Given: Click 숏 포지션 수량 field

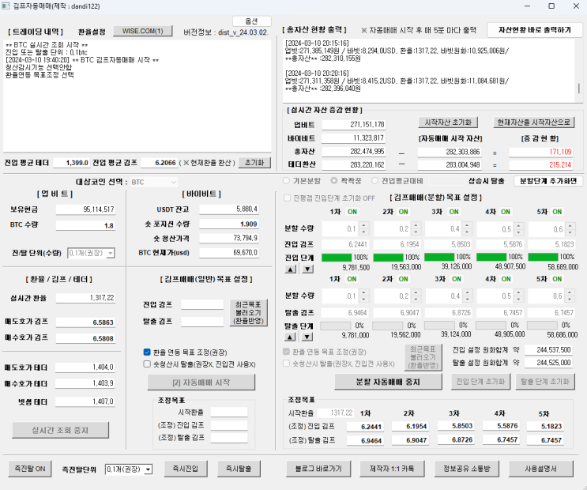Looking at the screenshot, I should pyautogui.click(x=229, y=224).
